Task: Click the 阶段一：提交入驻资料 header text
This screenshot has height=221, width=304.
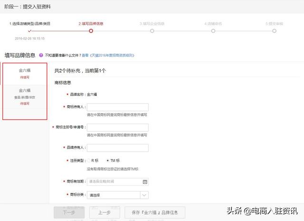Action: 28,7
